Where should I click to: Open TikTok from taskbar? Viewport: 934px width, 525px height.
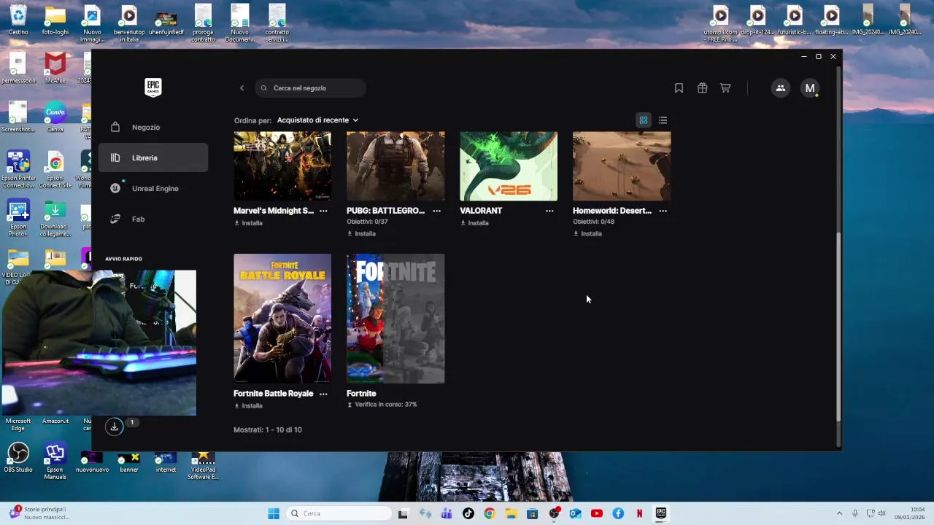tap(468, 513)
